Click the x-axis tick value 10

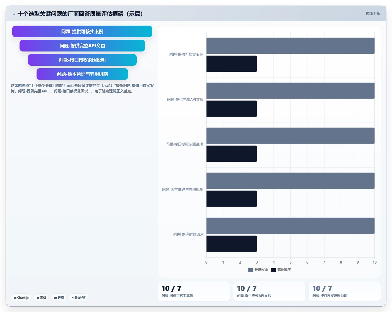tap(374, 262)
